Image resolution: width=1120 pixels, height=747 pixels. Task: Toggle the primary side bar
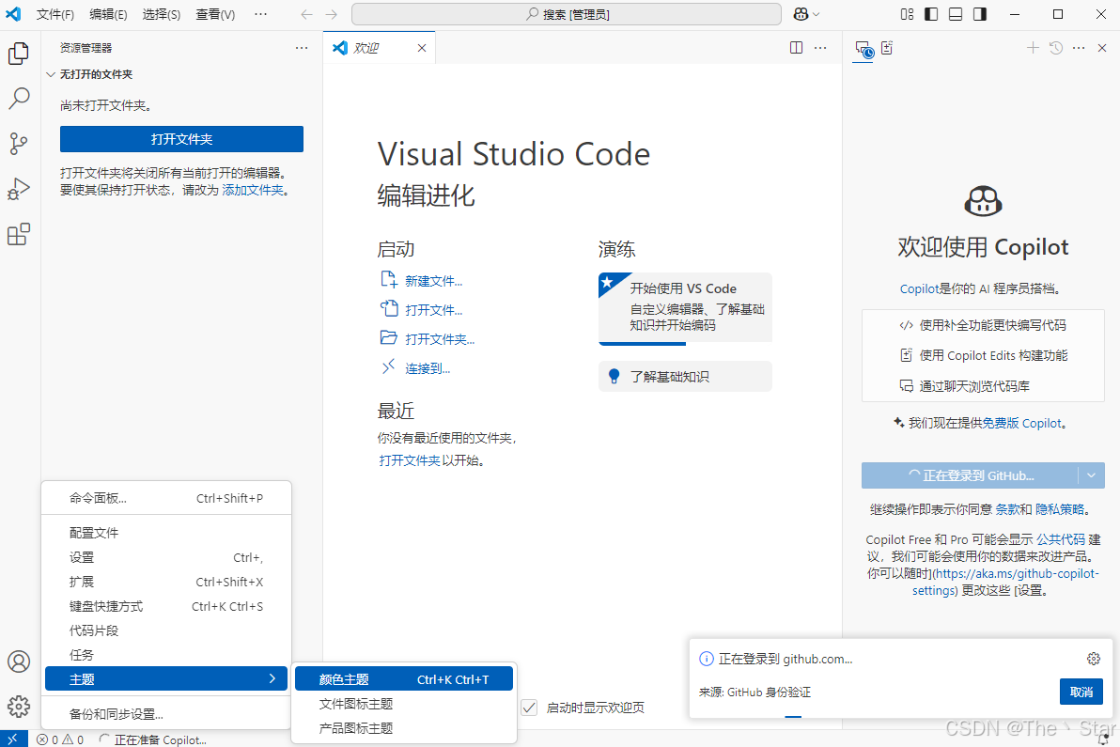tap(931, 14)
